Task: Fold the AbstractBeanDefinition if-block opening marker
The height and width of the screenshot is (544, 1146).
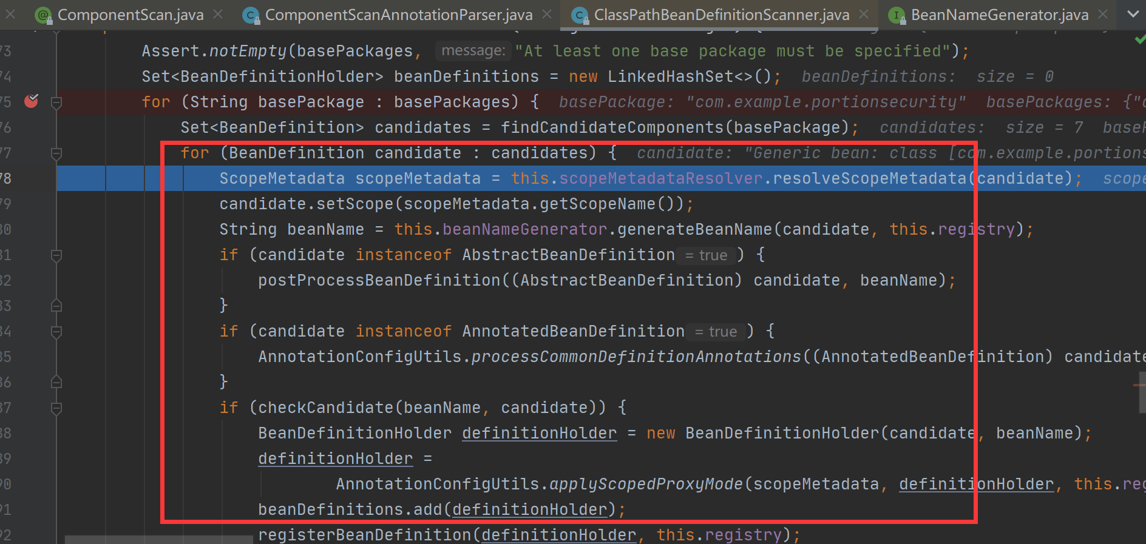Action: pyautogui.click(x=56, y=255)
